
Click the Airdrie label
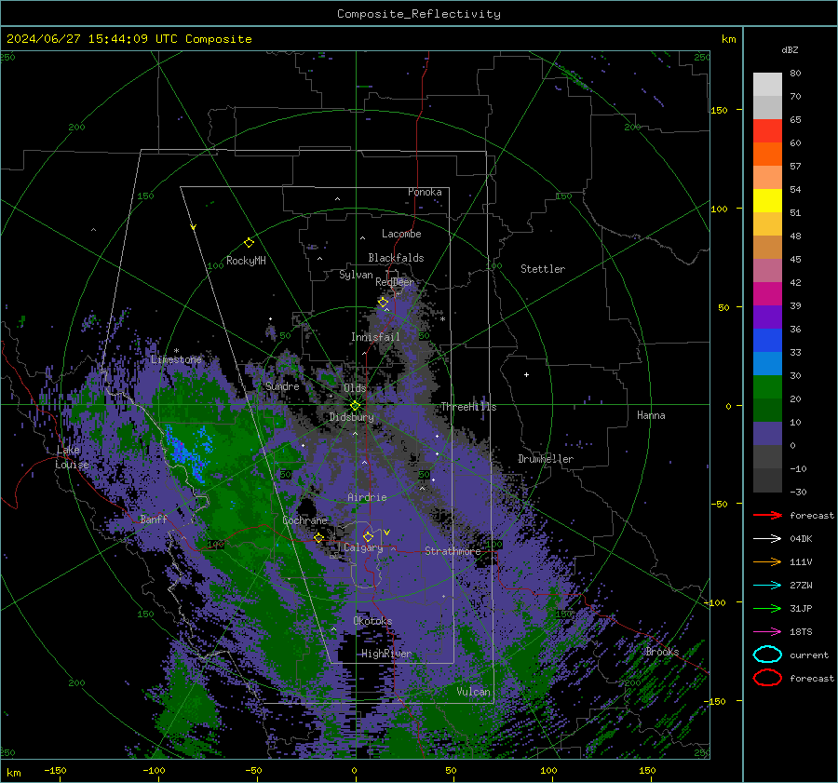coord(367,497)
